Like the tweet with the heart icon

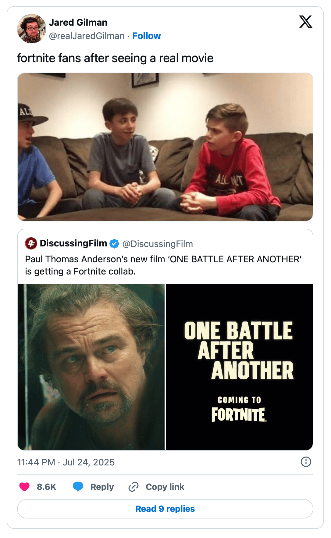click(24, 487)
